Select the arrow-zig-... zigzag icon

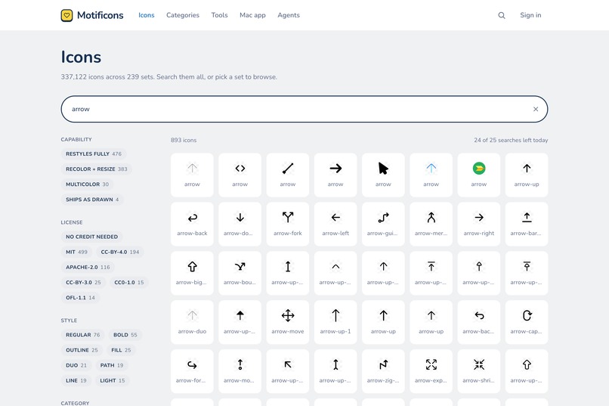[383, 371]
